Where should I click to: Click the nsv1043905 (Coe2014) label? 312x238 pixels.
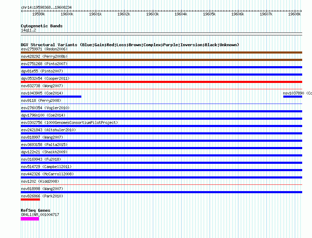pos(42,93)
